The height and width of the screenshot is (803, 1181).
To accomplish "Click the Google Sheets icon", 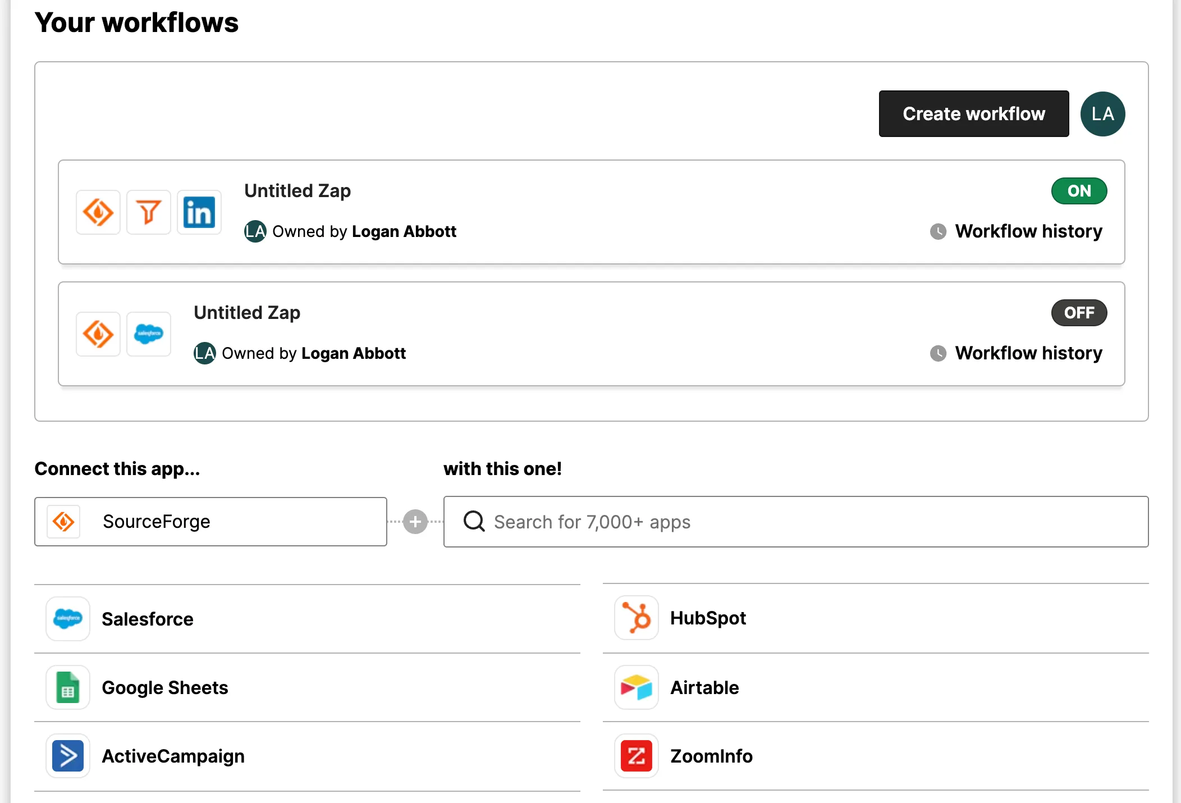I will [68, 687].
